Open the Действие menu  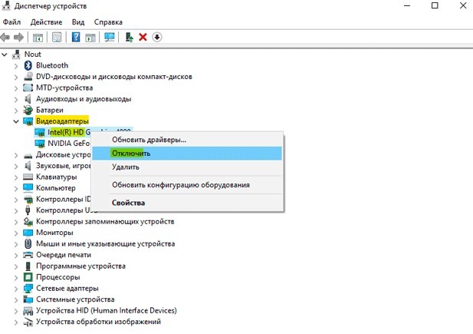[46, 22]
